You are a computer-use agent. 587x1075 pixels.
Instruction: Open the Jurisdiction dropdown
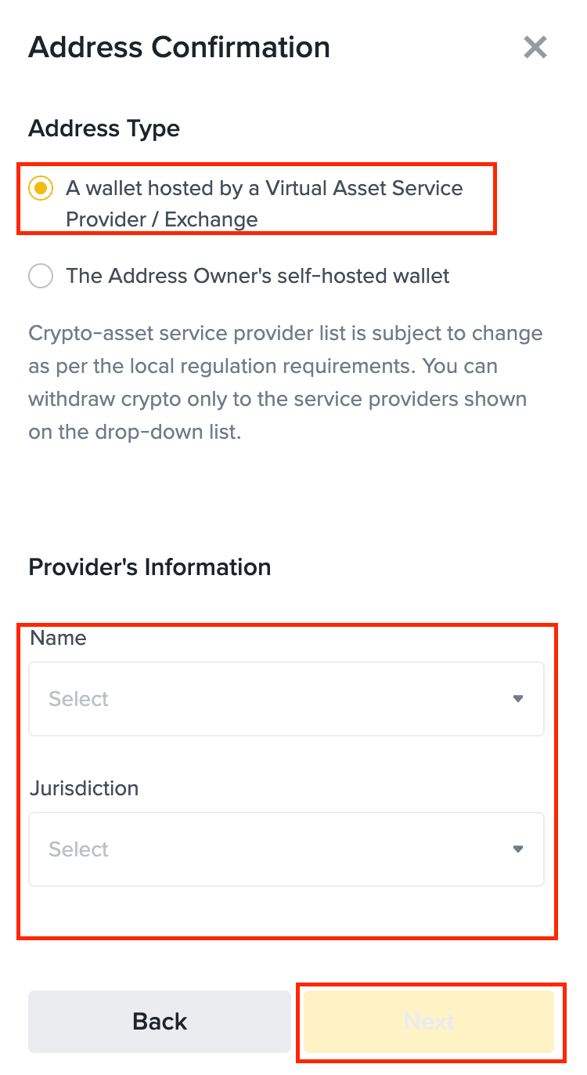point(286,849)
